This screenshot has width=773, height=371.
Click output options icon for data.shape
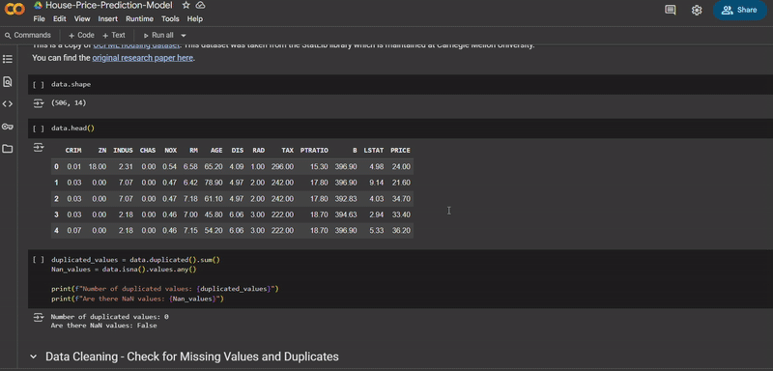click(x=39, y=103)
